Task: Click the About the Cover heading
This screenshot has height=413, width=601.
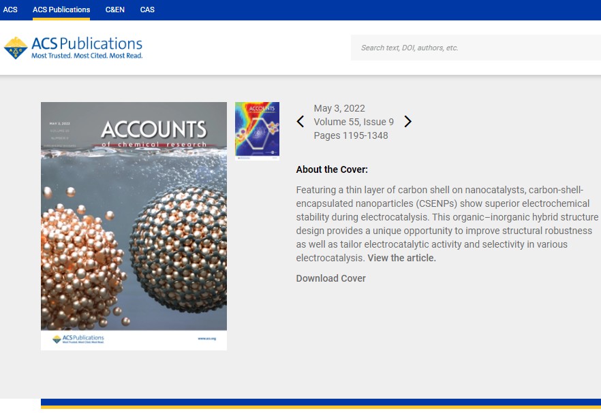Action: coord(332,169)
